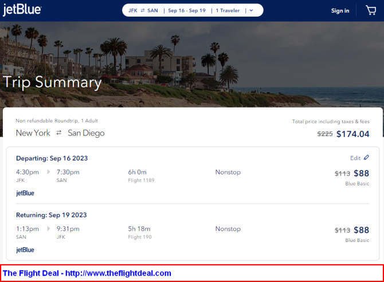The image size is (384, 282).
Task: Click Nonstop on the returning flight
Action: tap(228, 229)
